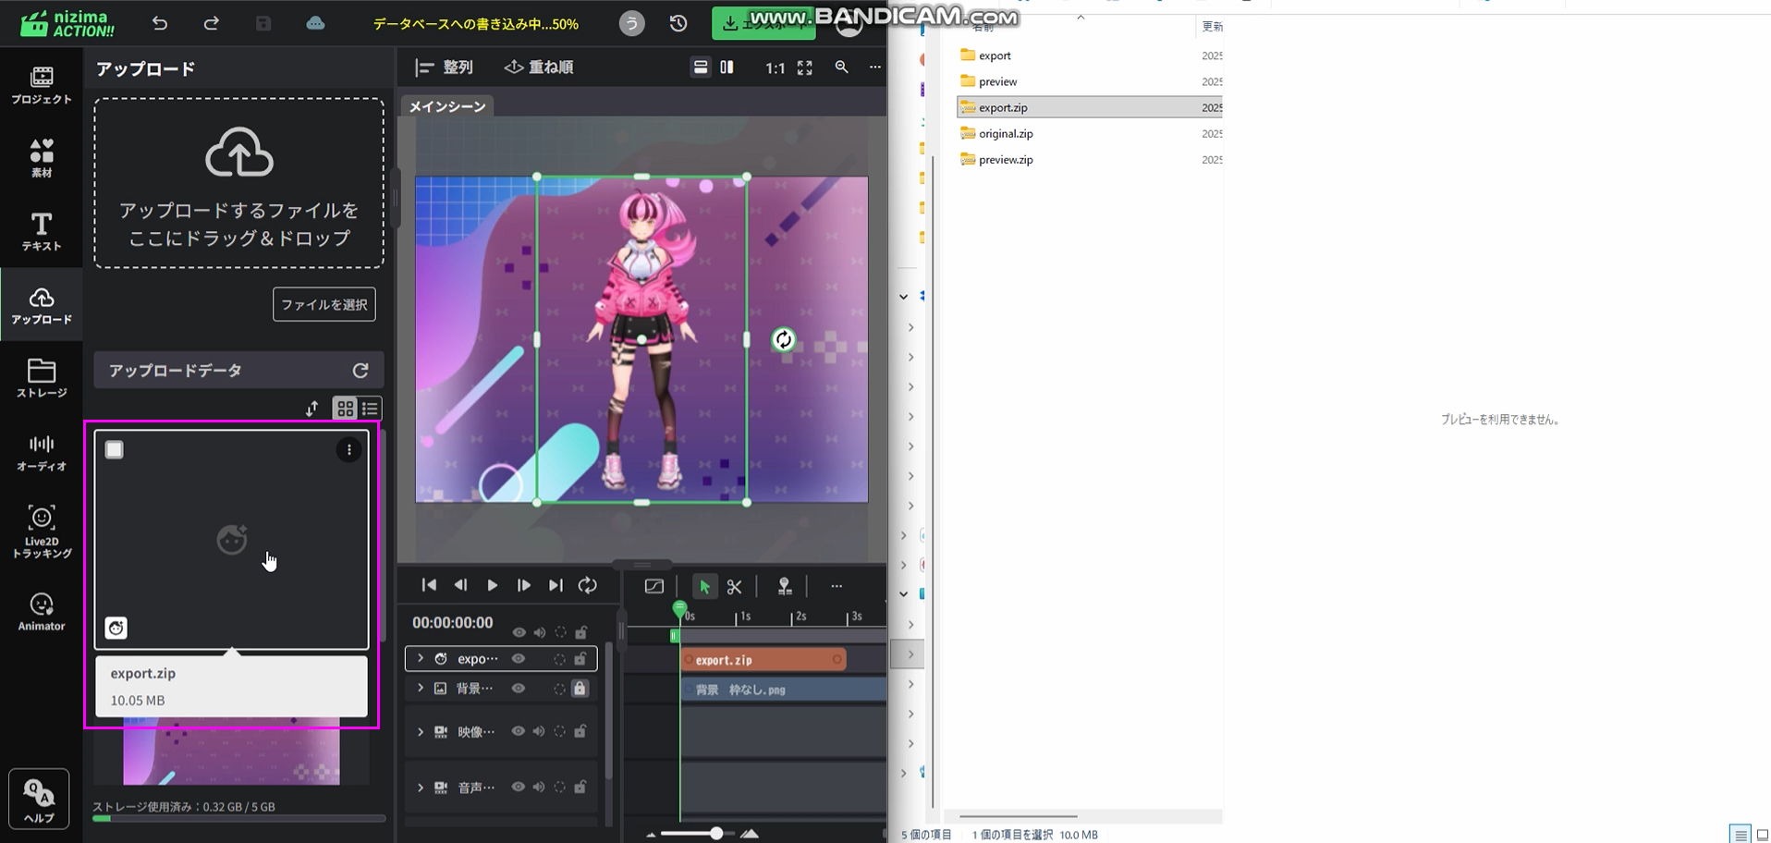Image resolution: width=1771 pixels, height=843 pixels.
Task: Open the Live2D Tracking sidebar panel
Action: point(42,531)
